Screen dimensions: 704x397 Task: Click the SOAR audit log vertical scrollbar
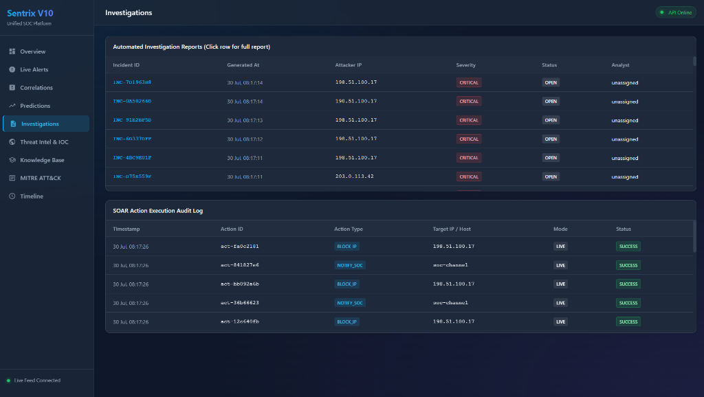[694, 236]
